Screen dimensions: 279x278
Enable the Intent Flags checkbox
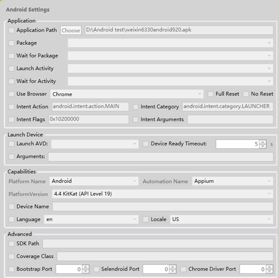point(12,120)
